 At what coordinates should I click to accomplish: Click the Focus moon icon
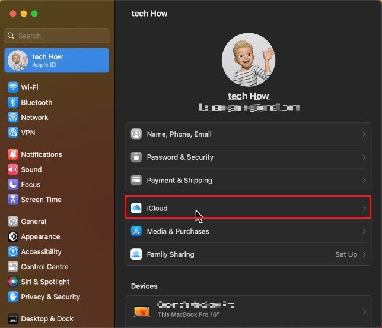point(13,184)
